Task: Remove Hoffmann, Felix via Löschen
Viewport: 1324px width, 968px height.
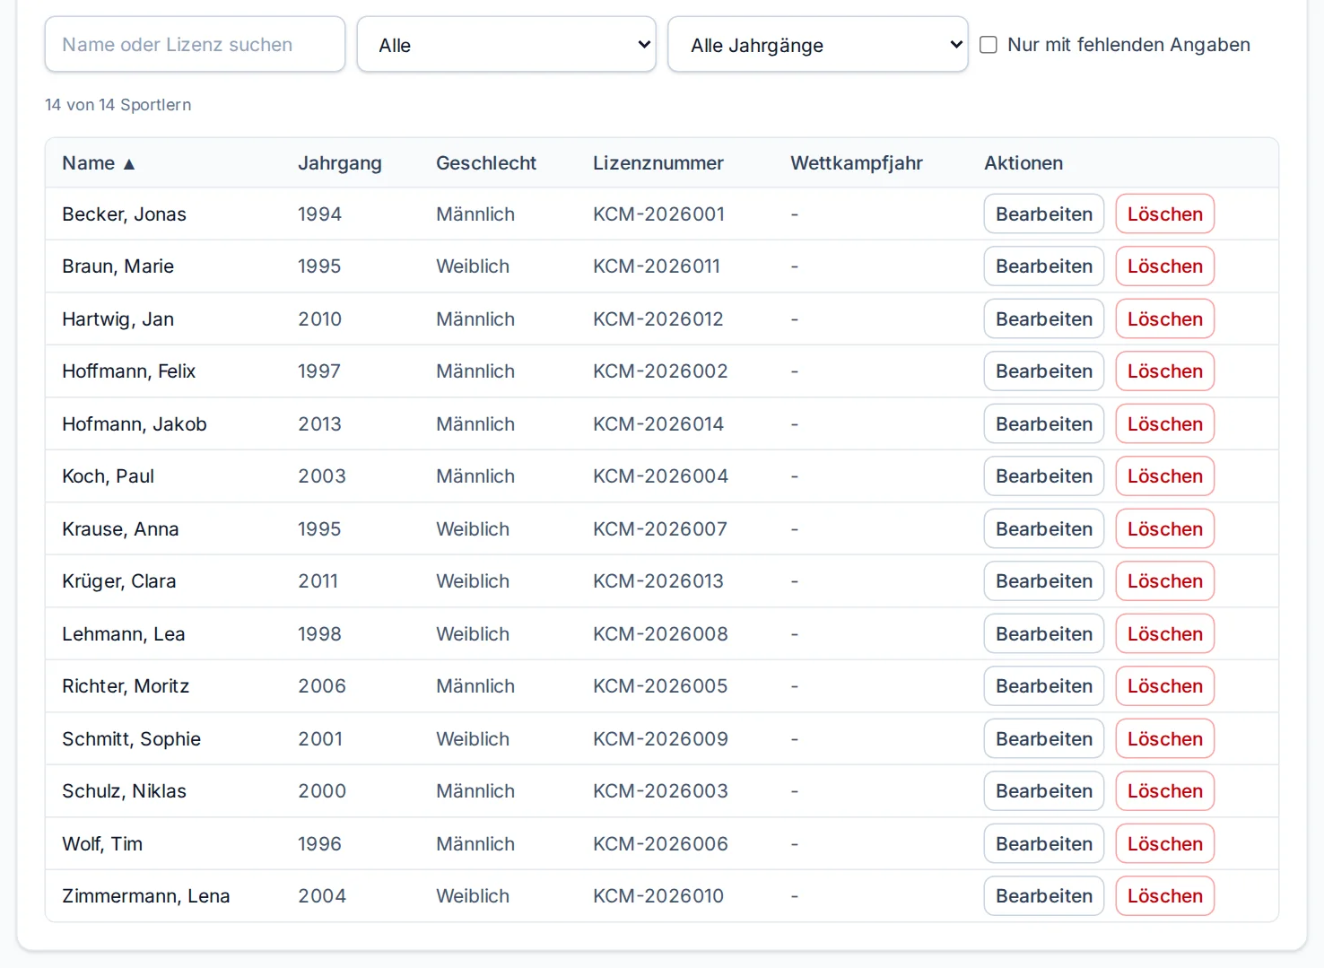Action: click(1165, 371)
